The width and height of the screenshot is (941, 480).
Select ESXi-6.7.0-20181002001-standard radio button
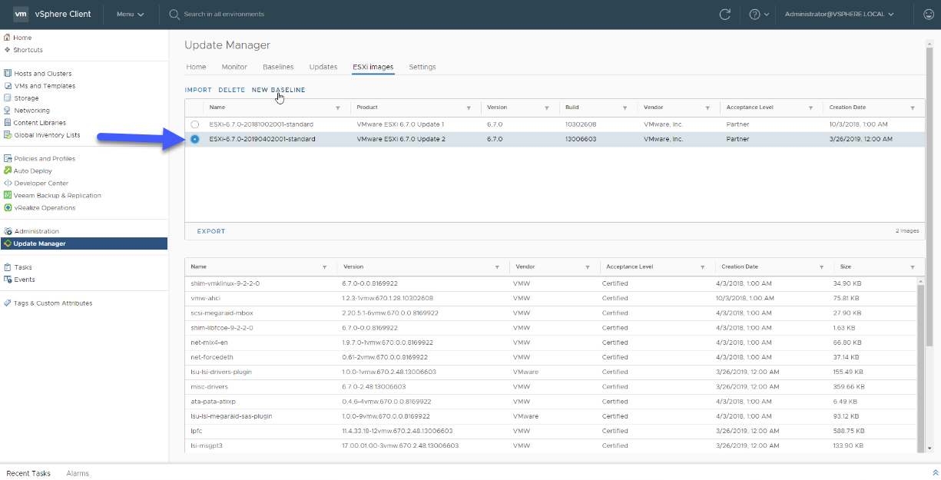point(195,124)
